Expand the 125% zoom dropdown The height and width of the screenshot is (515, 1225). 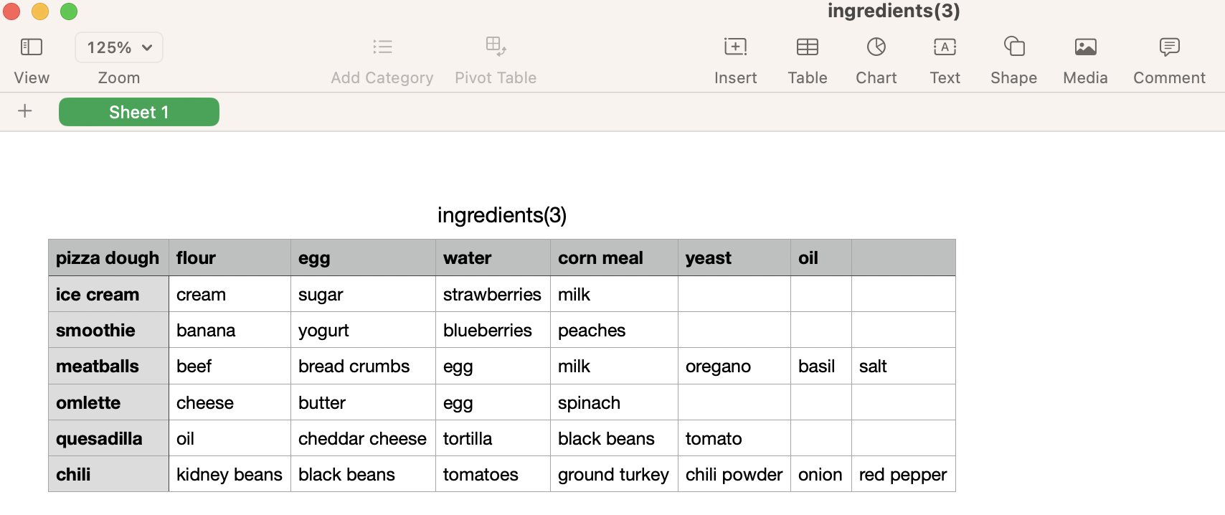pos(119,47)
